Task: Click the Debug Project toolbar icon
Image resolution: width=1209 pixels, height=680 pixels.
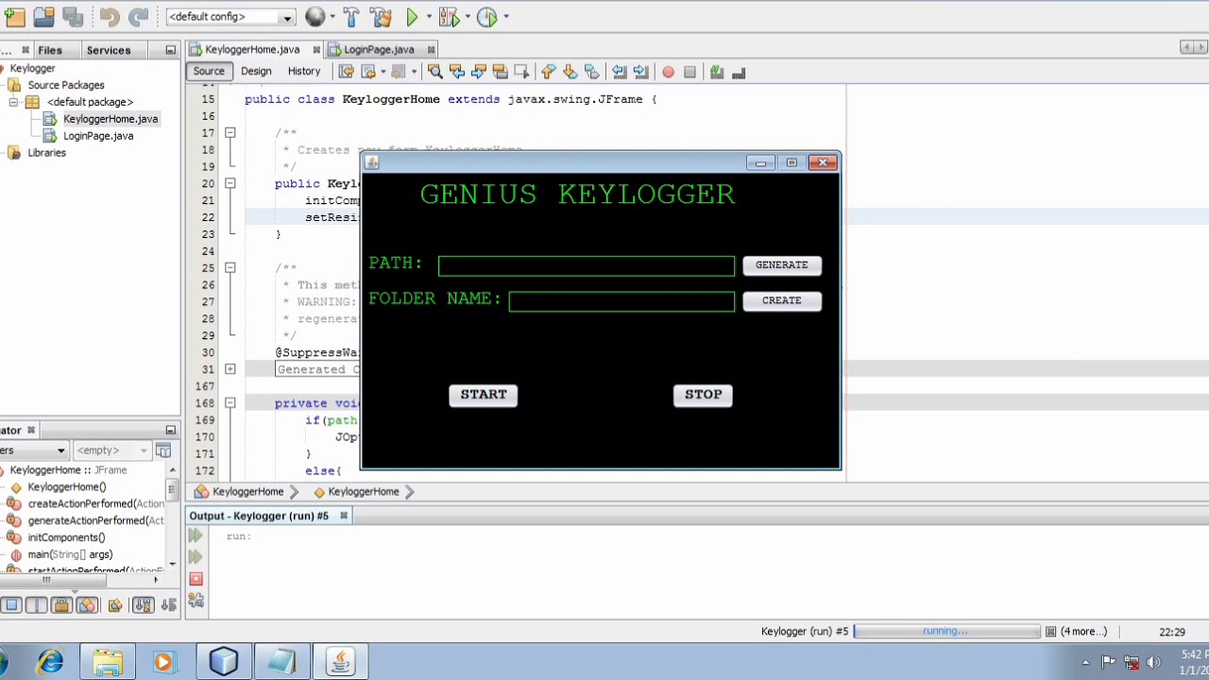Action: point(449,17)
